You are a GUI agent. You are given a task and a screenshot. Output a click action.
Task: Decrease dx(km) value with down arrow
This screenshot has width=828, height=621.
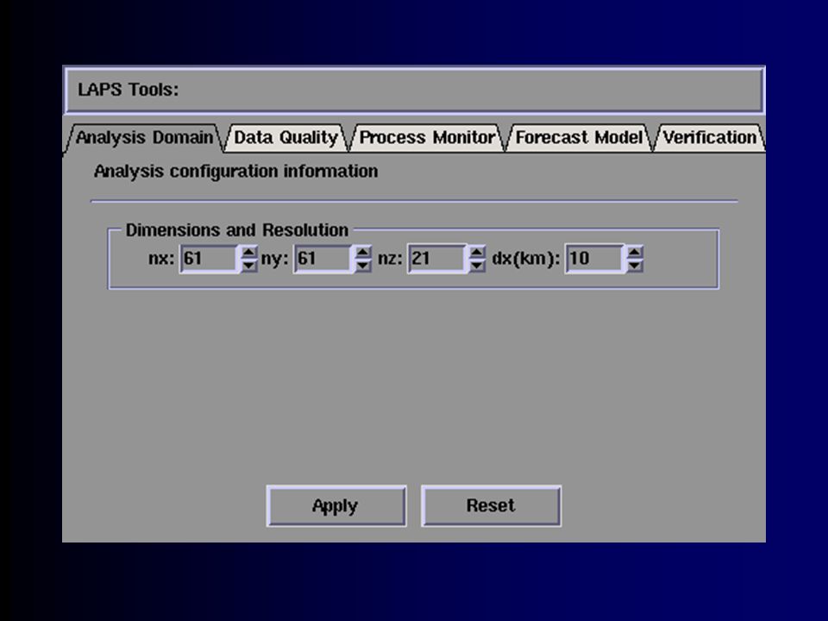pos(635,265)
